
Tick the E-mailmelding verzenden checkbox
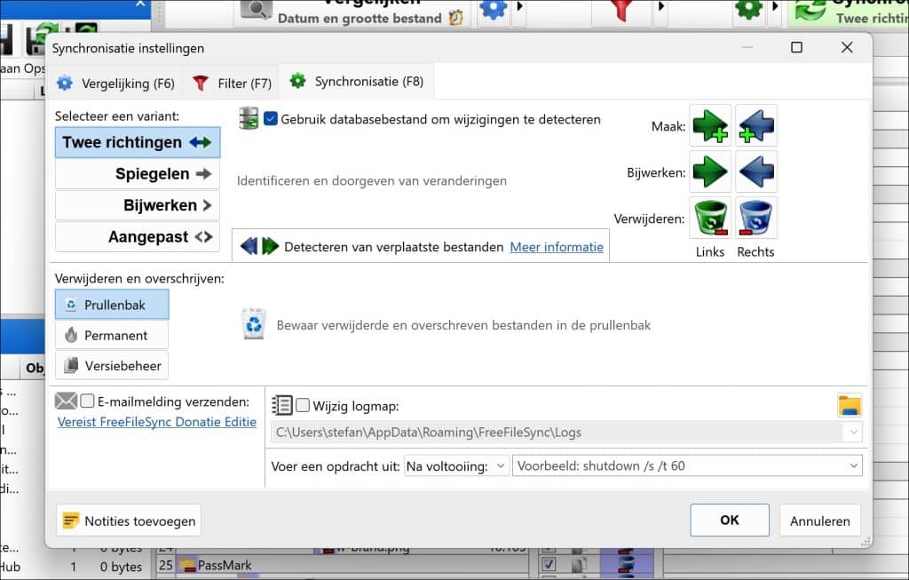tap(88, 401)
